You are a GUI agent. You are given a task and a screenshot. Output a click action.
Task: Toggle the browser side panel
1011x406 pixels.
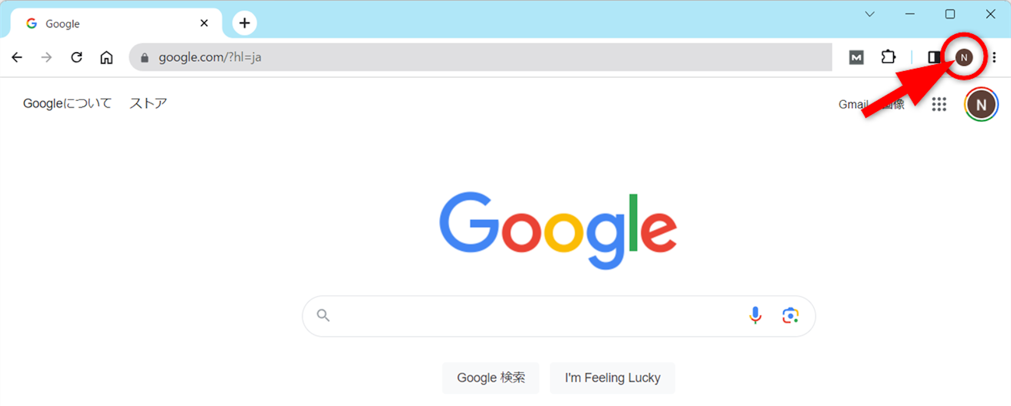pyautogui.click(x=933, y=57)
